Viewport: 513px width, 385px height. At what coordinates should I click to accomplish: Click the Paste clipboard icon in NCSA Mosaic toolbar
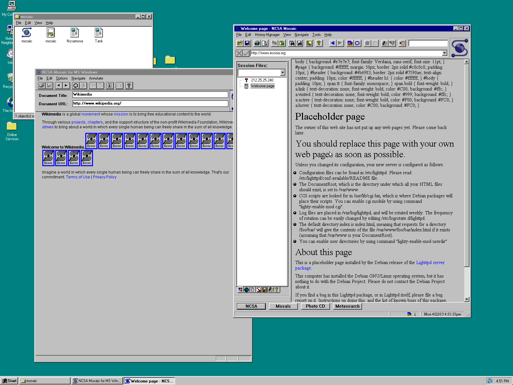(x=282, y=43)
